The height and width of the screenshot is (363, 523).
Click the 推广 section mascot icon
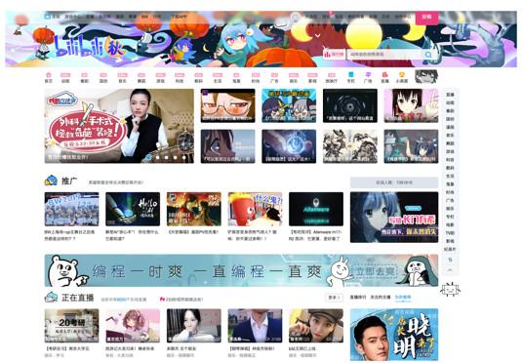click(x=51, y=181)
